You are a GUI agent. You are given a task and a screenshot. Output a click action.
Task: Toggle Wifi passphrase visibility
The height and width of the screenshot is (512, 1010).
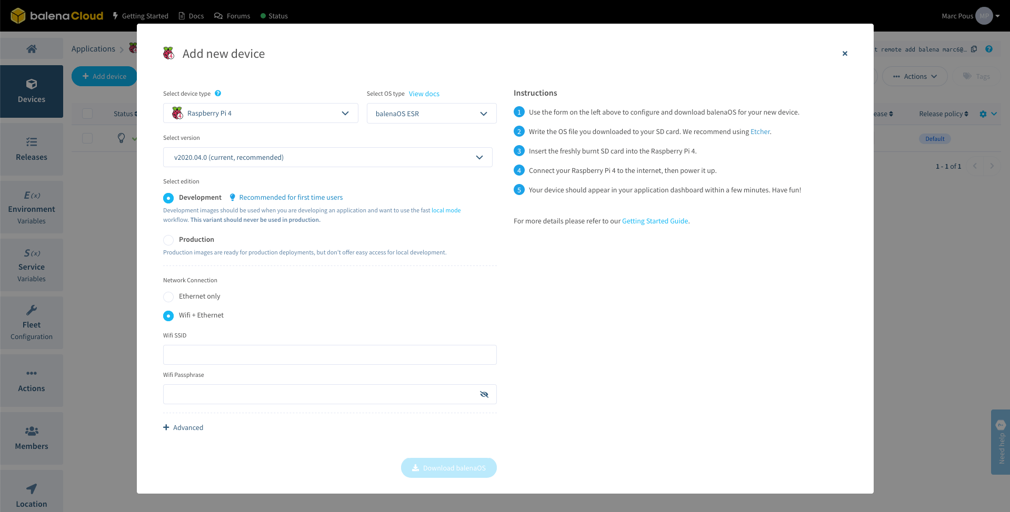pos(484,394)
